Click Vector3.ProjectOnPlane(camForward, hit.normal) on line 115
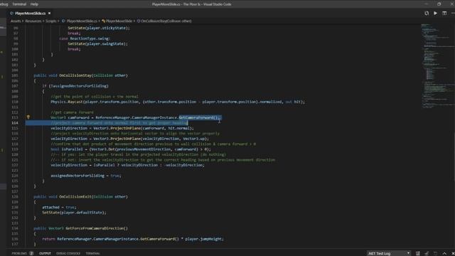The height and width of the screenshot is (256, 455). [144, 128]
